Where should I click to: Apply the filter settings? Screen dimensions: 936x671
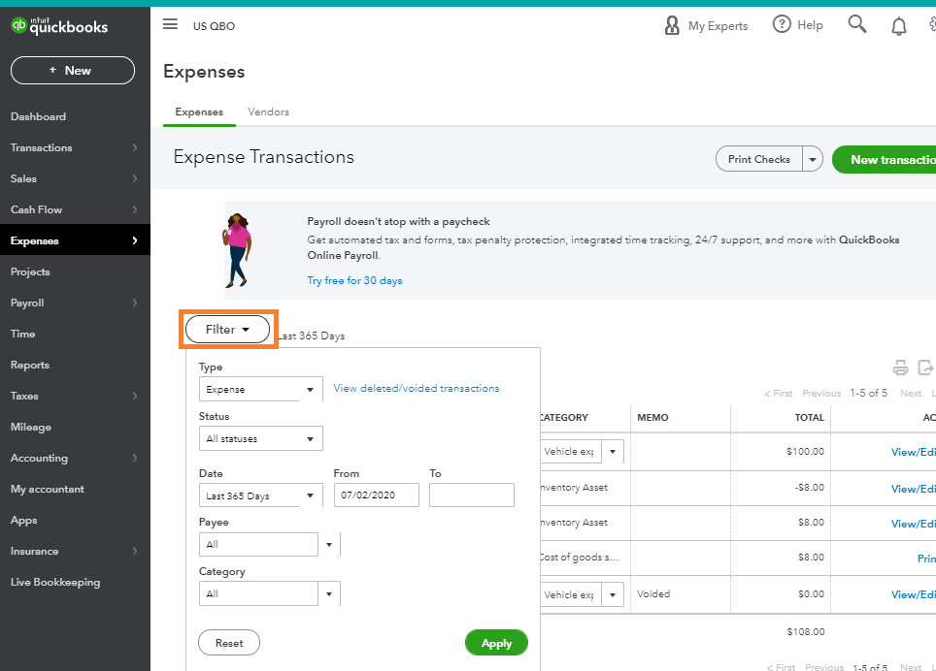497,643
